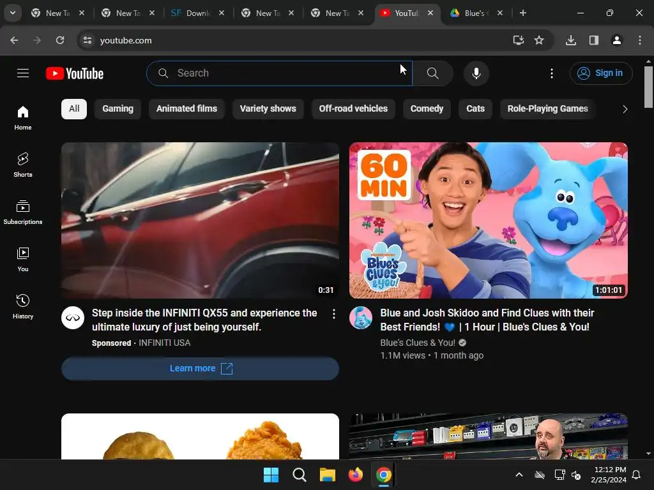Show more filter chips with right arrow

point(625,109)
